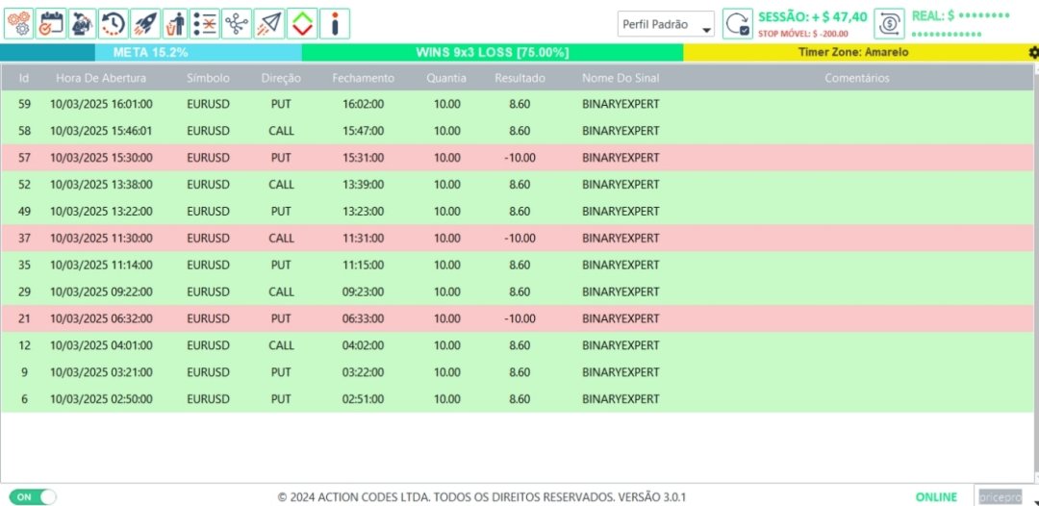Click the person with trash bin icon

coord(174,24)
